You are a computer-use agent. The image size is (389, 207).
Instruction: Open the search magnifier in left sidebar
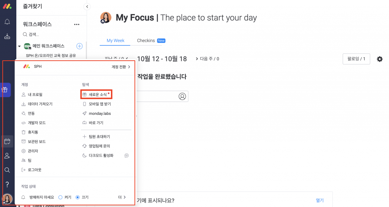click(7, 170)
